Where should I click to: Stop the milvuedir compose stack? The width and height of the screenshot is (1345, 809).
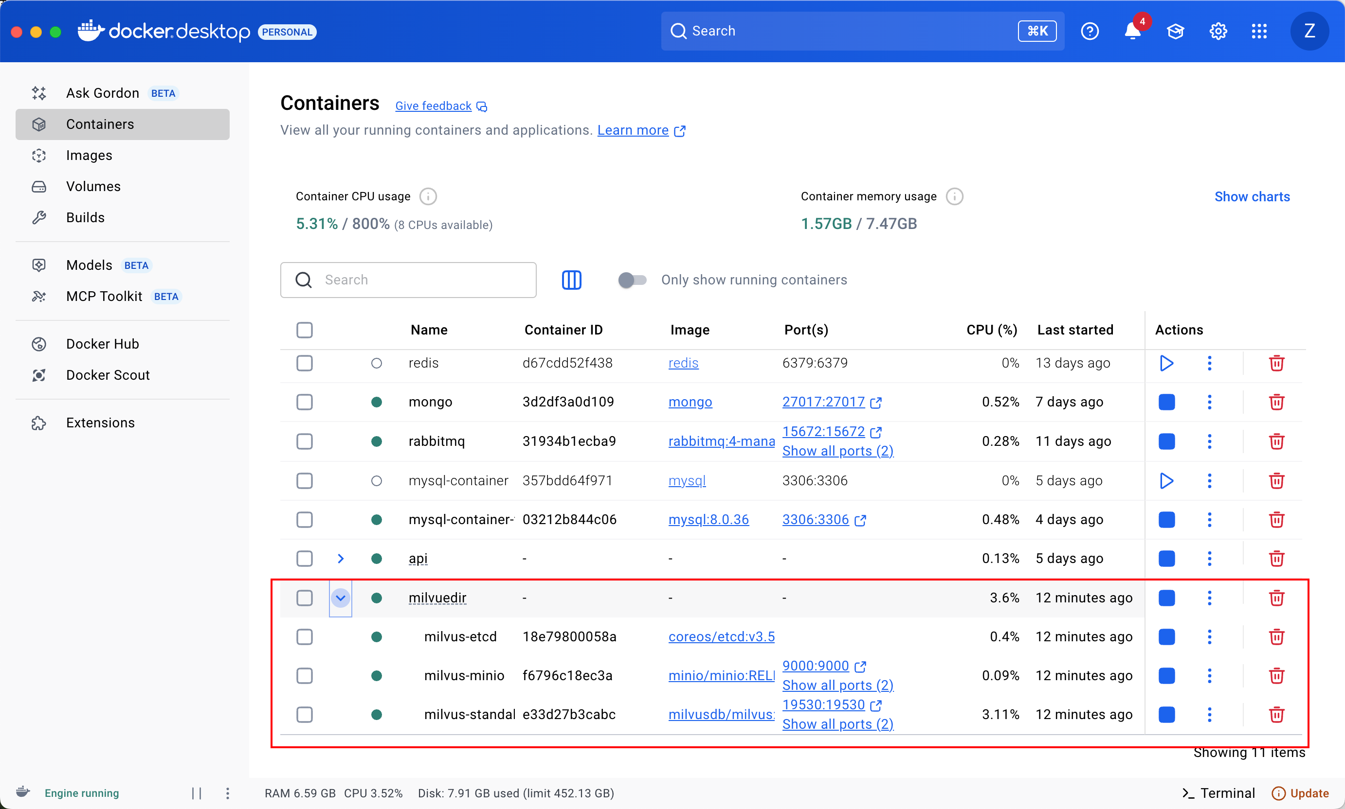point(1166,598)
